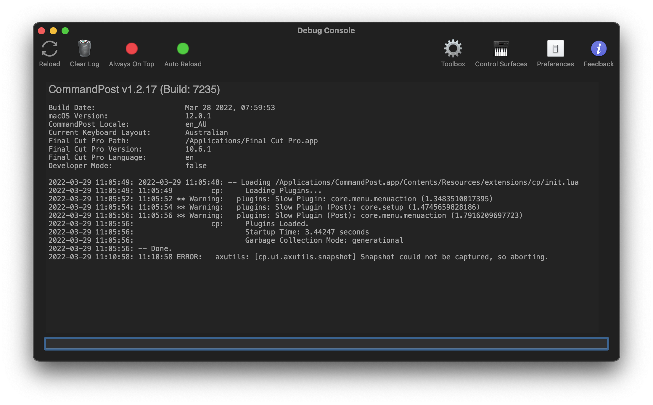Select the Build Date value text
653x405 pixels.
point(230,108)
